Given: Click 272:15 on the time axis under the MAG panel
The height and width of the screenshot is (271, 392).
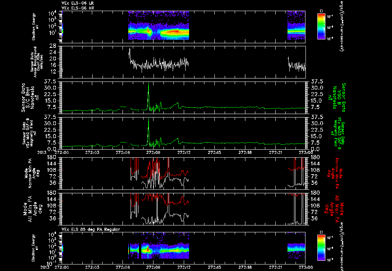Looking at the screenshot, I should 214,152.
